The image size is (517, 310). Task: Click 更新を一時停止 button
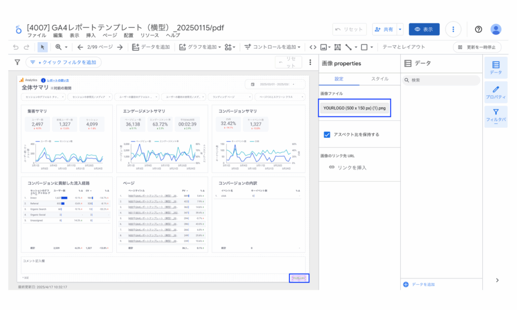tap(477, 47)
